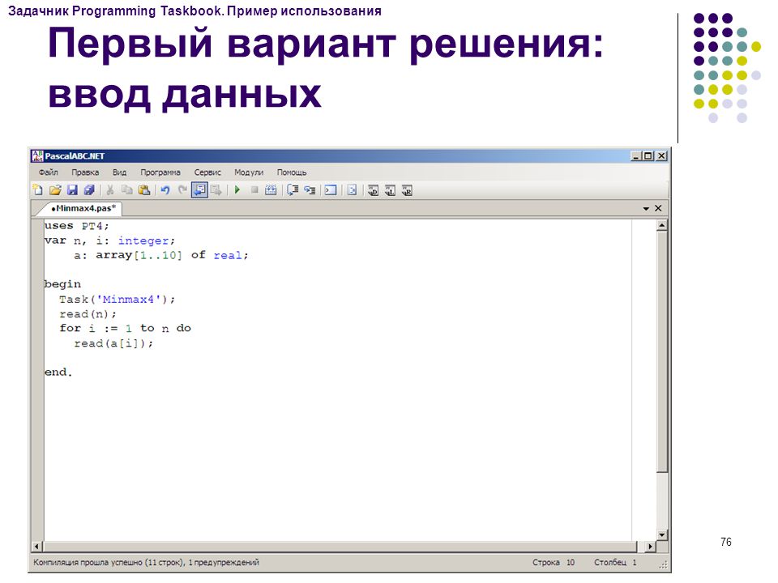This screenshot has height=583, width=778.
Task: Click the vertical scrollbar down arrow
Action: pyautogui.click(x=661, y=535)
